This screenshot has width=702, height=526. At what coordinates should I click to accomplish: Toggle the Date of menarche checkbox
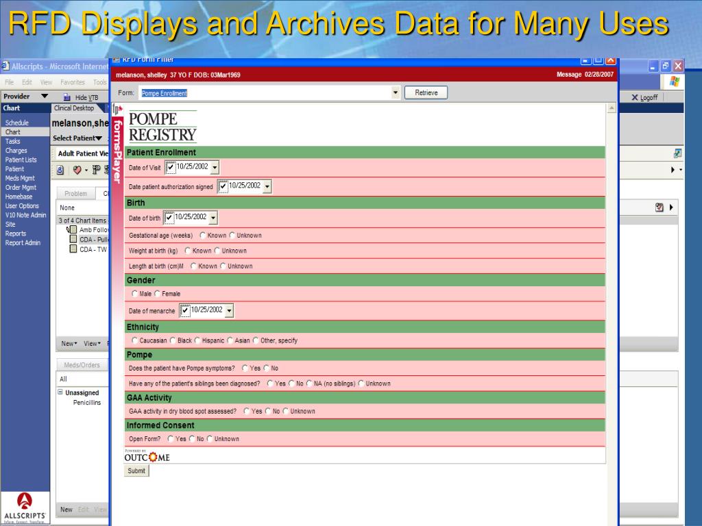[x=185, y=310]
